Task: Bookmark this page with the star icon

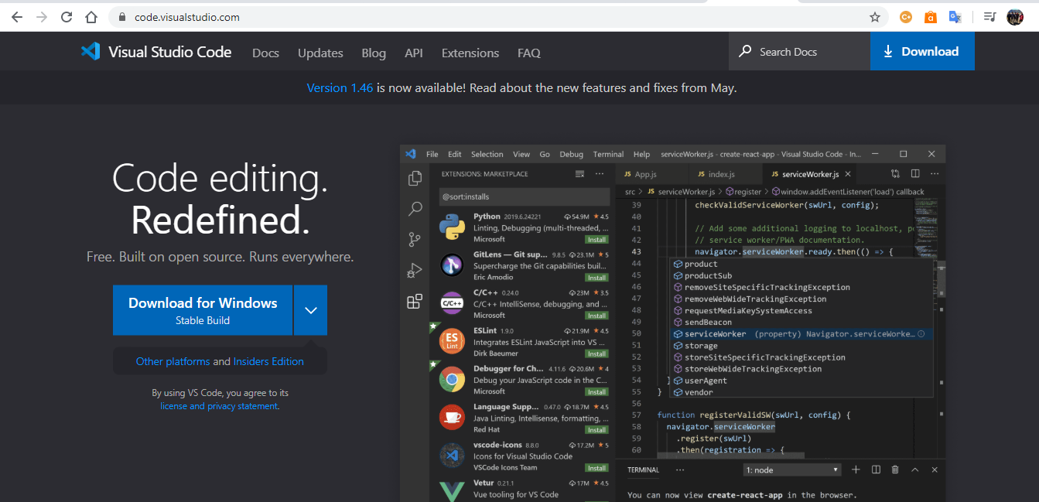Action: pos(875,17)
